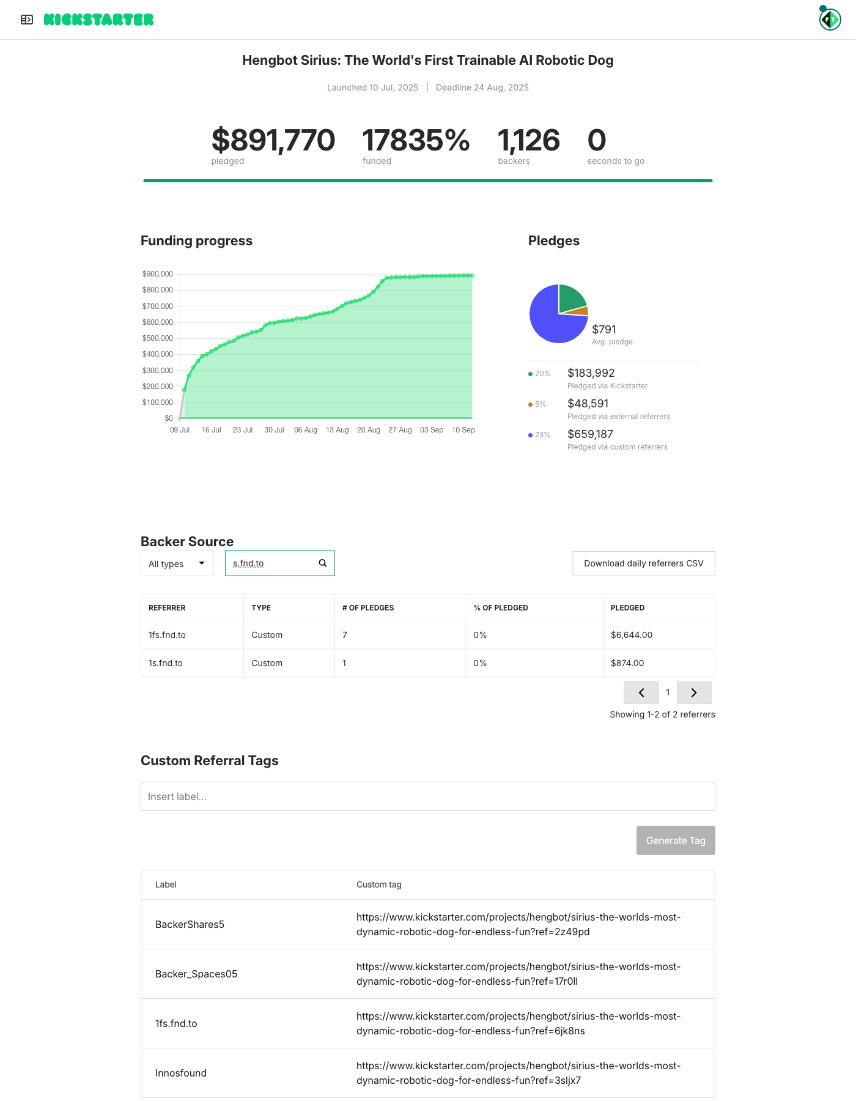Open the user profile avatar

click(x=830, y=20)
